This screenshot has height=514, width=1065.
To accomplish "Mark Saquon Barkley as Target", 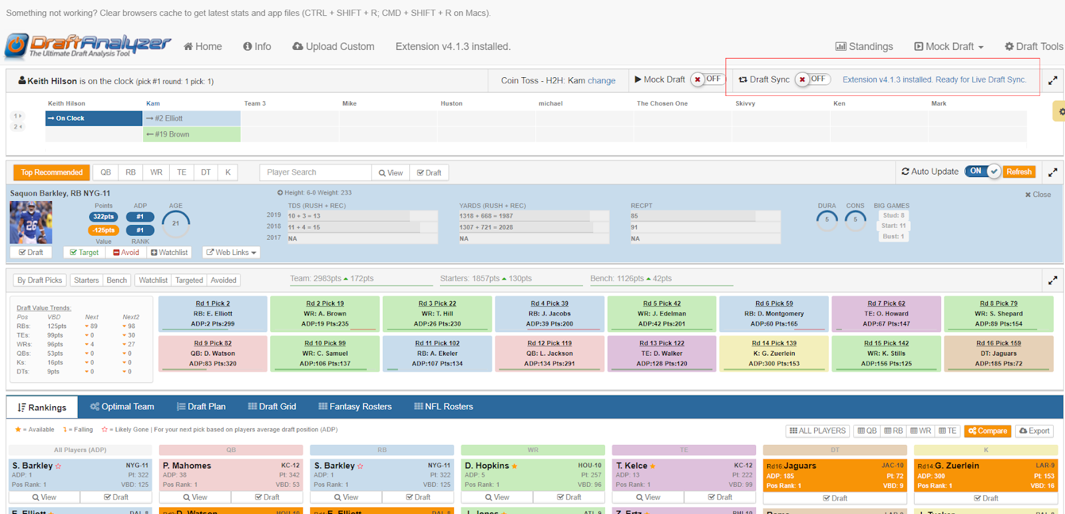I will [x=85, y=252].
